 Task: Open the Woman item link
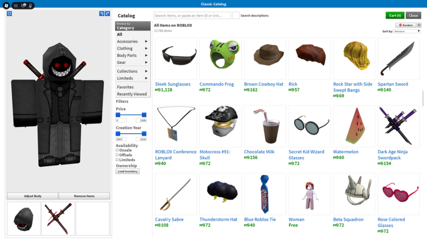296,219
